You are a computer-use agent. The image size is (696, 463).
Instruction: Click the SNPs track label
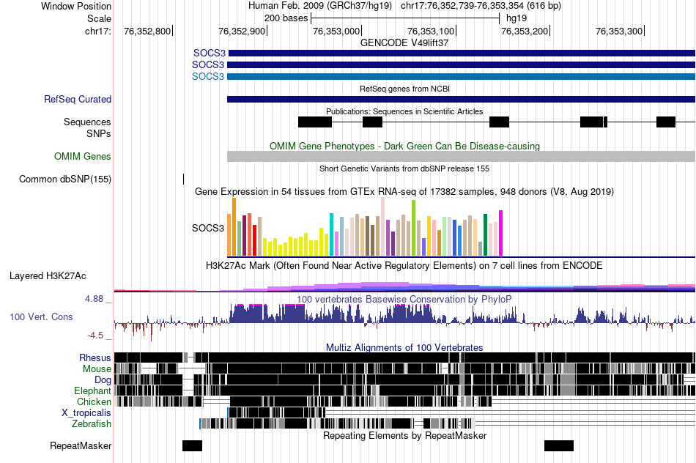point(99,133)
